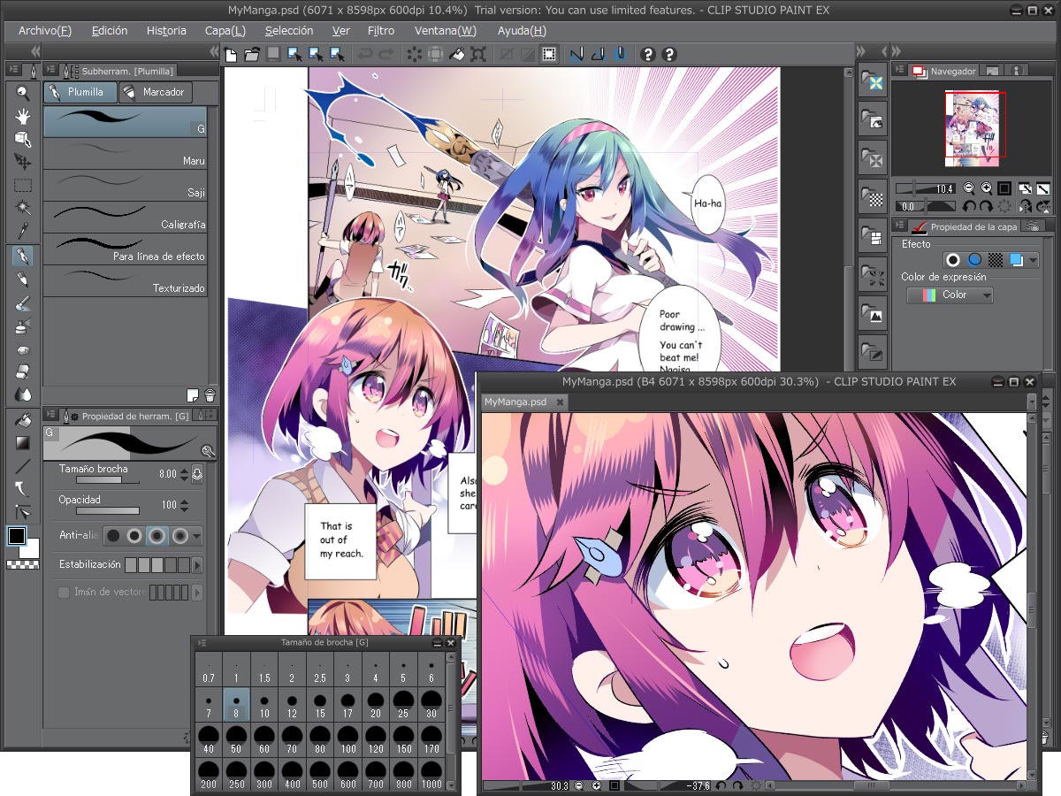The width and height of the screenshot is (1061, 796).
Task: Delete sub tool with trash icon
Action: (210, 394)
